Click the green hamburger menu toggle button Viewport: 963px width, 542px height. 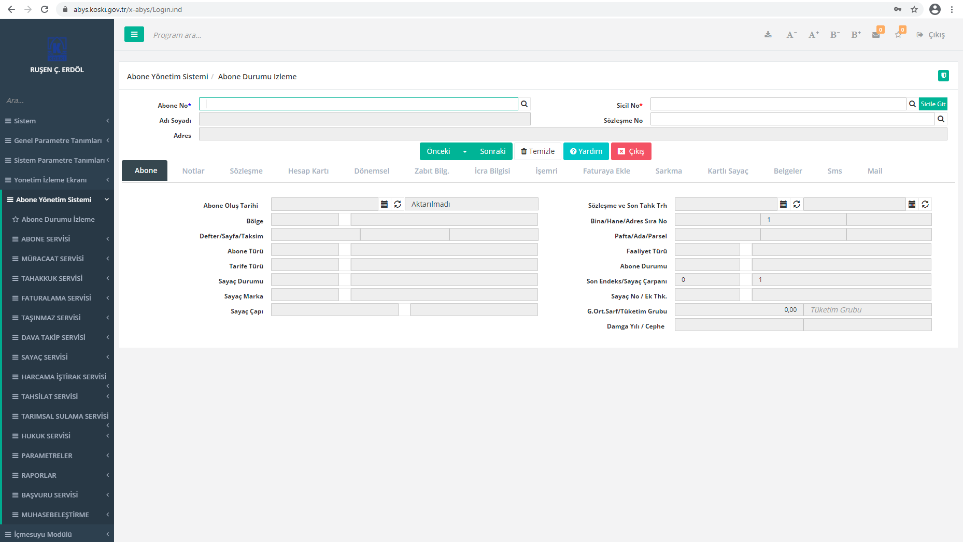click(134, 35)
